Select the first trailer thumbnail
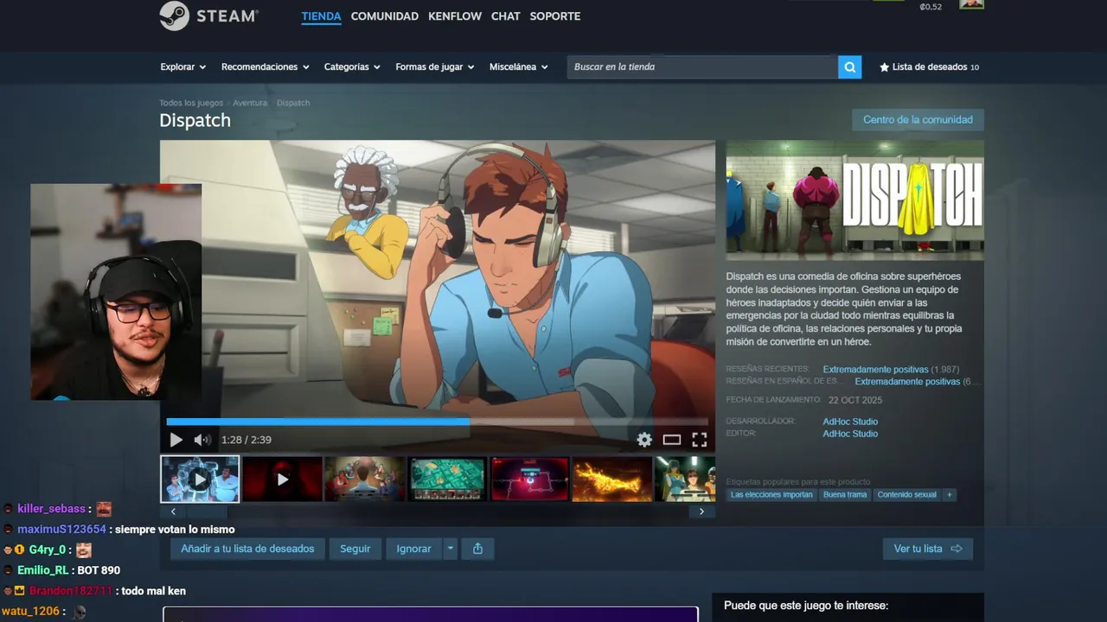 (200, 479)
